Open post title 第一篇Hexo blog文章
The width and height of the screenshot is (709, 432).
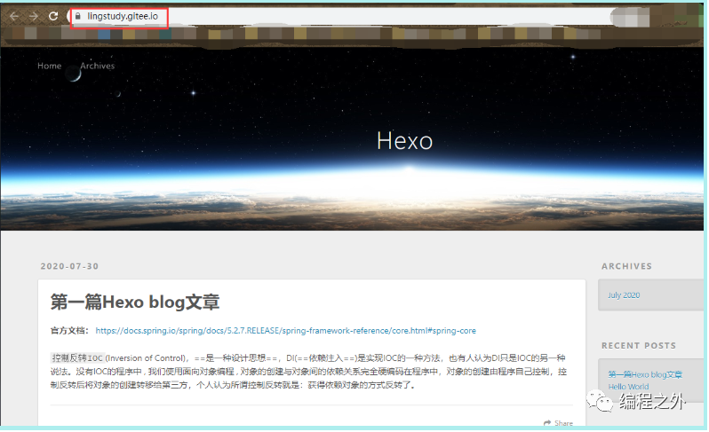click(x=135, y=302)
